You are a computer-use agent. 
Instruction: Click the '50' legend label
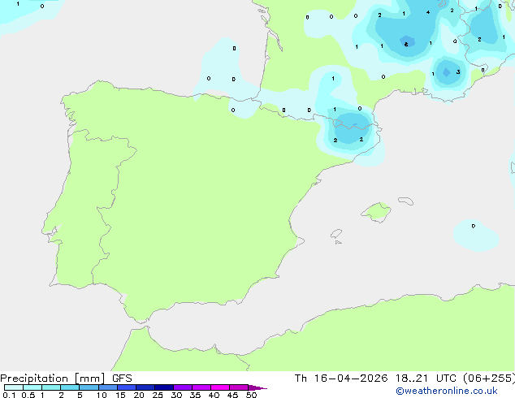(x=251, y=395)
